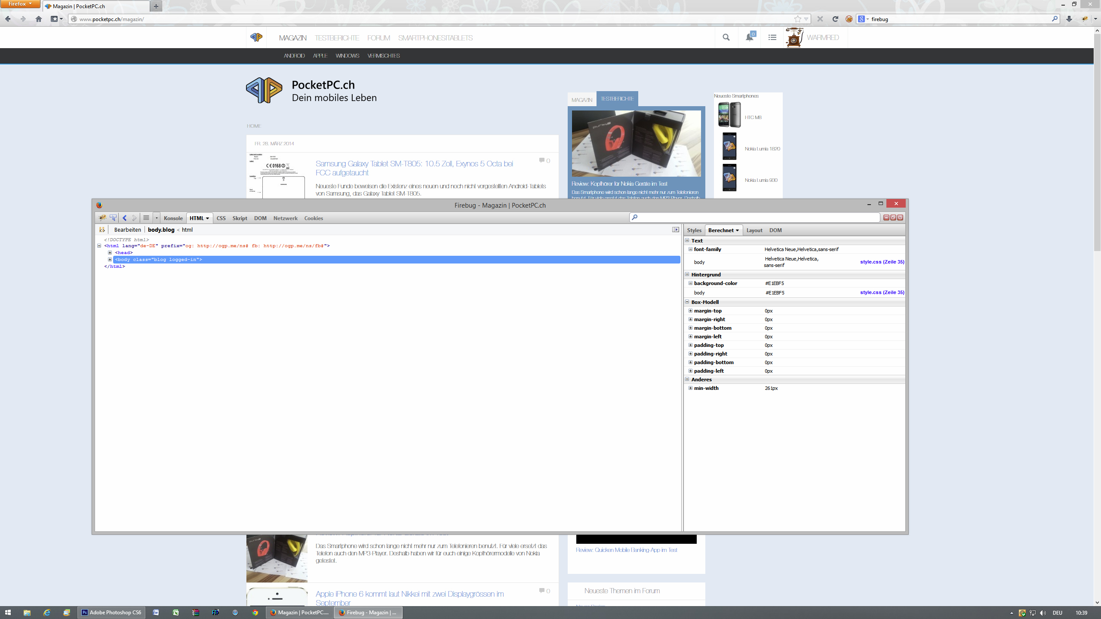
Task: Click the Firefox back arrow button
Action: click(8, 19)
